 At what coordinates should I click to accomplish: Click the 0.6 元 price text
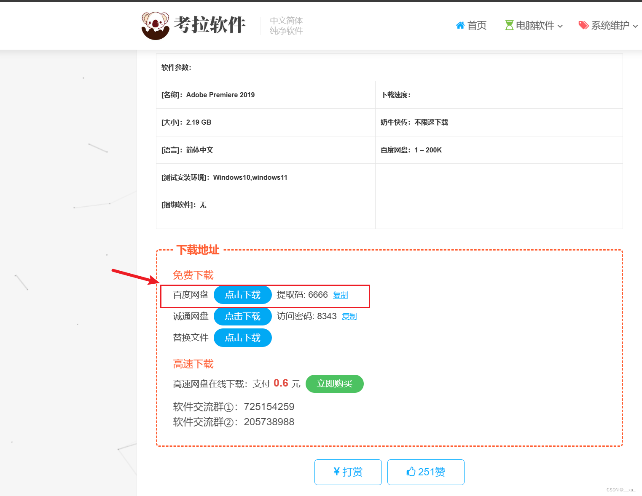coord(287,383)
